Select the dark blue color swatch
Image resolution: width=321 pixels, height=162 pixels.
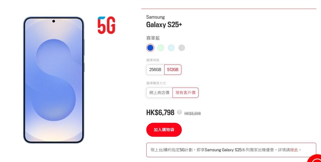point(150,48)
